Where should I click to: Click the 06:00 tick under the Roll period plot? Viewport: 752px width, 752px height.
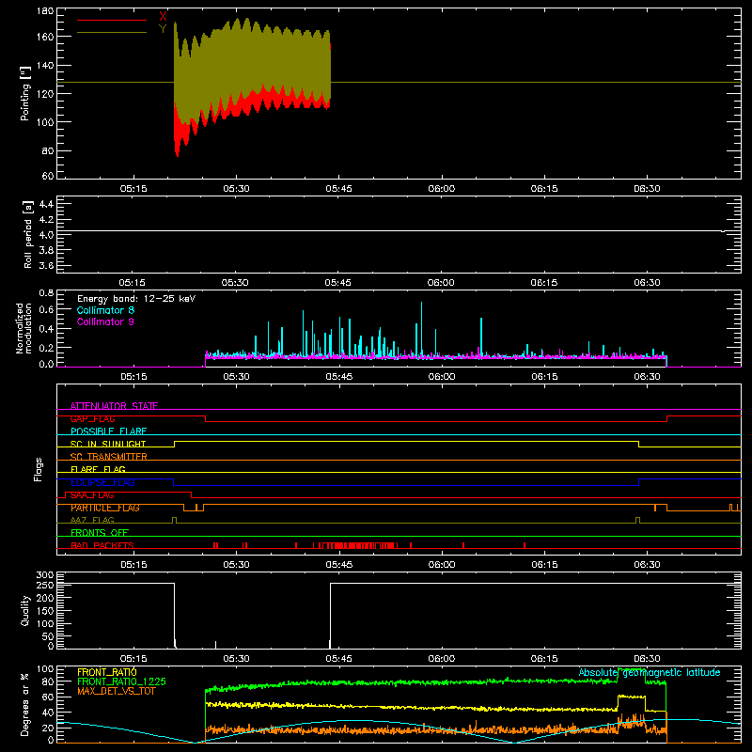(x=441, y=283)
